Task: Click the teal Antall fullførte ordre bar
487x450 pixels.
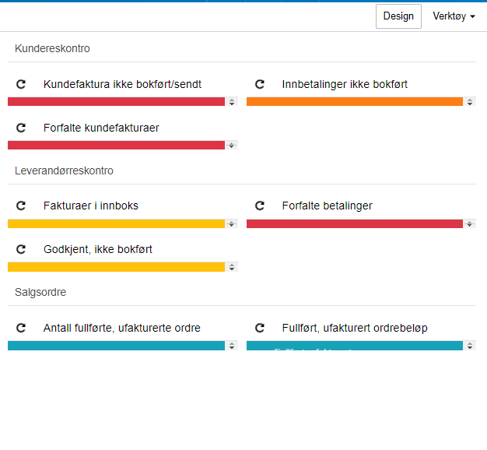Action: (x=116, y=346)
